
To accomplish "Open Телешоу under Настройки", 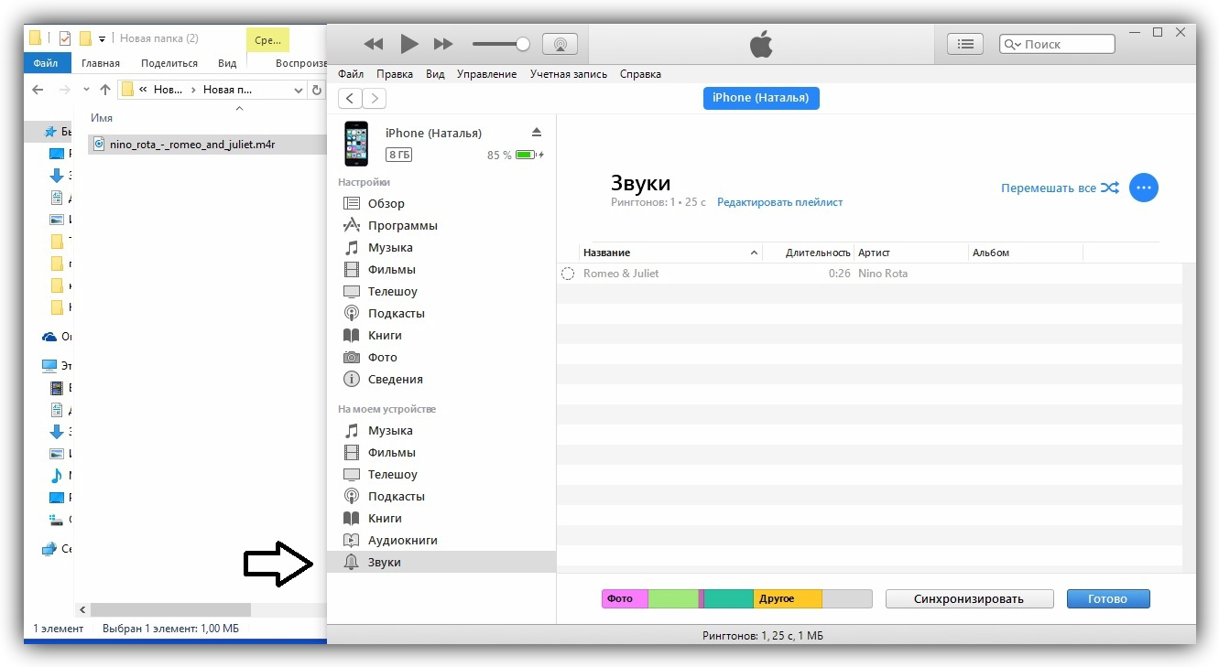I will 441,291.
